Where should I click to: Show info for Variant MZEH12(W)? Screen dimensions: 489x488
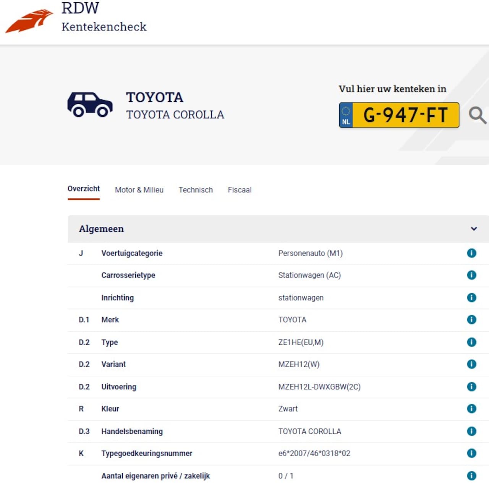(x=471, y=364)
